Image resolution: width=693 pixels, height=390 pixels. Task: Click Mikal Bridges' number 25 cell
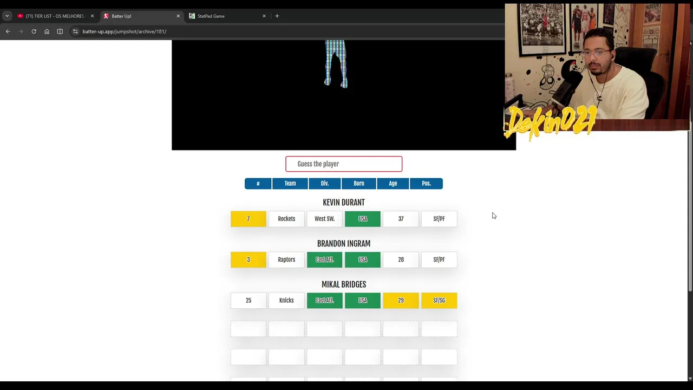(x=249, y=301)
